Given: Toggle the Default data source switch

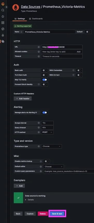Looking at the screenshot, I should click(88, 32).
